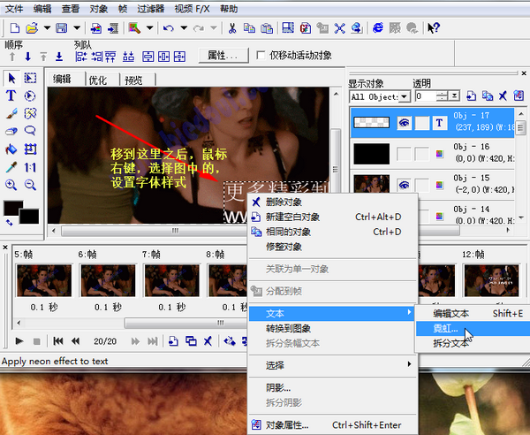Screen dimensions: 530x435
Task: Open the File (文件) menu
Action: [14, 9]
